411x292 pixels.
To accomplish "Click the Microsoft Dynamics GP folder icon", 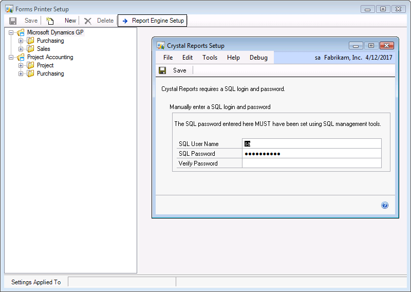I will pyautogui.click(x=21, y=32).
